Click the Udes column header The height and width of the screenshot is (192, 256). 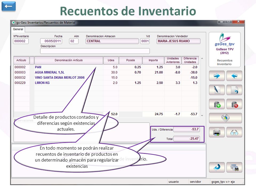pos(111,60)
